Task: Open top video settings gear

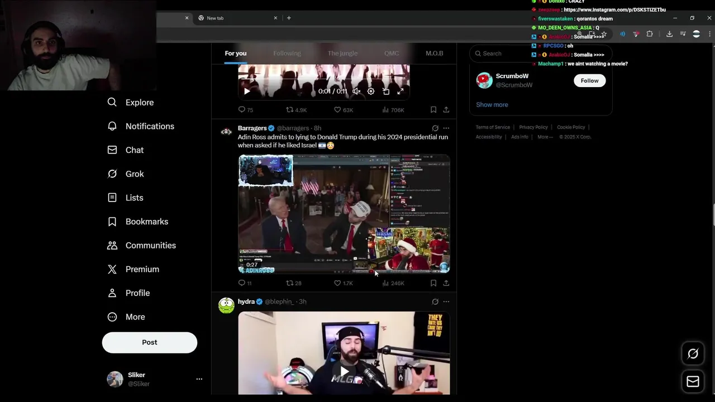Action: click(371, 91)
